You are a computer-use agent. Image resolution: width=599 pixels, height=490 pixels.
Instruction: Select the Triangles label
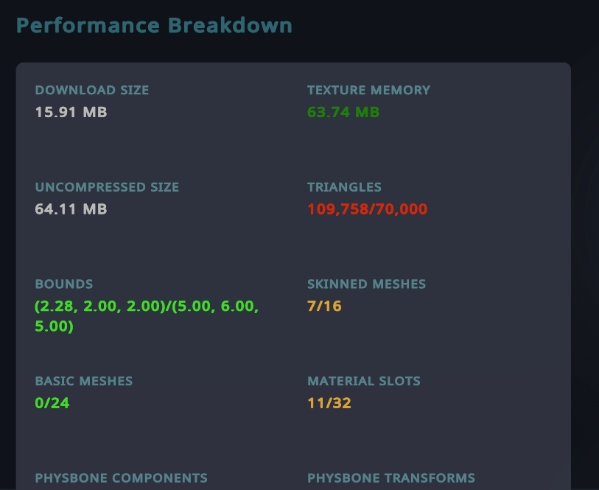pos(344,187)
